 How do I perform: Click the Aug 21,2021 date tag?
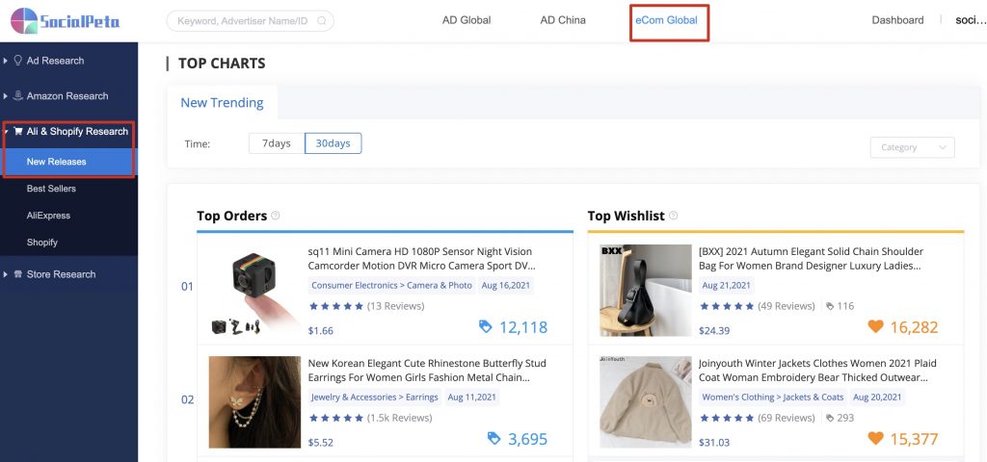(x=727, y=285)
